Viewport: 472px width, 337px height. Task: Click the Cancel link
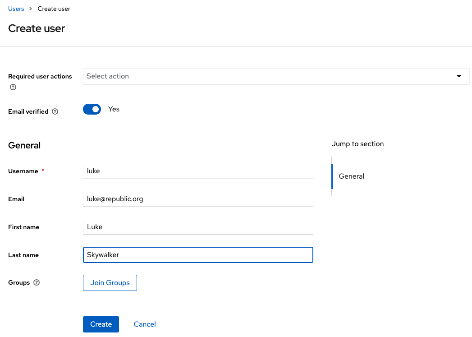[145, 324]
